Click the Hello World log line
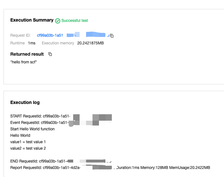Screen dimensions: 224x177 [x=20, y=135]
